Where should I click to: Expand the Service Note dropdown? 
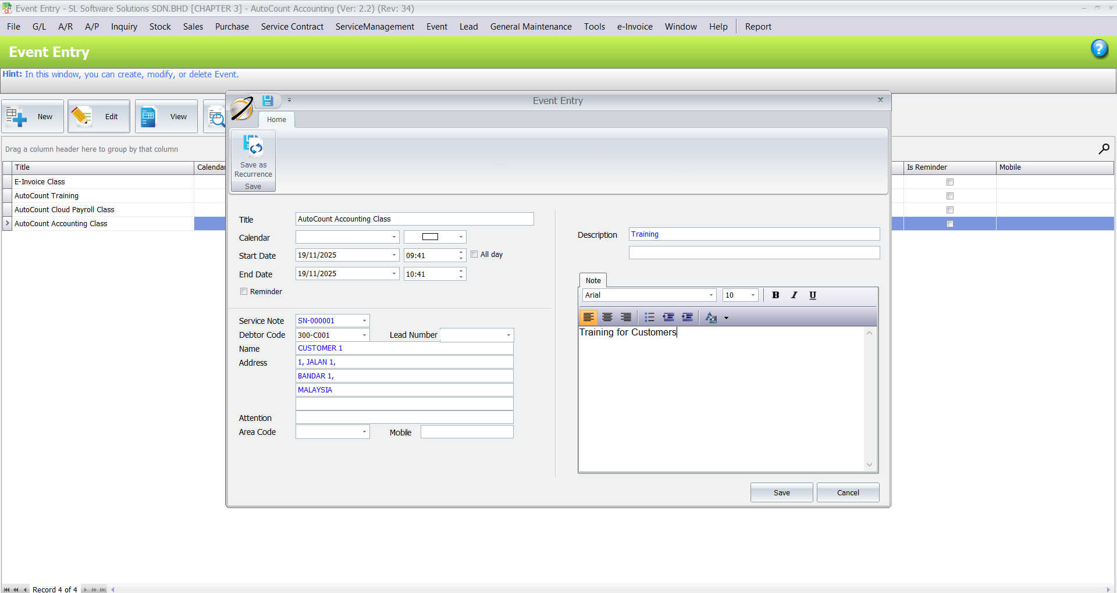363,320
